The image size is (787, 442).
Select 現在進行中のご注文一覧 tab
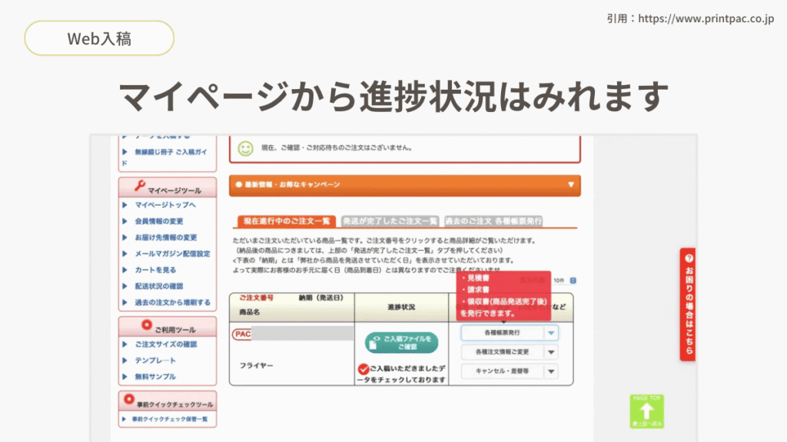click(287, 221)
